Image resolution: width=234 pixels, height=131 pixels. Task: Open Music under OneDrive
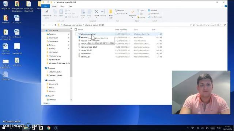pyautogui.click(x=51, y=88)
